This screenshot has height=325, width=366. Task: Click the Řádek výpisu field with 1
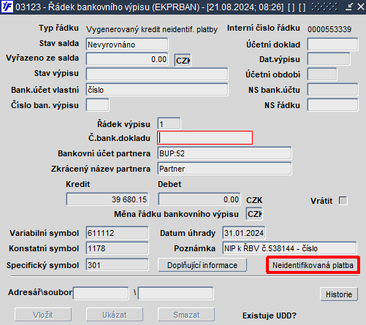click(169, 124)
